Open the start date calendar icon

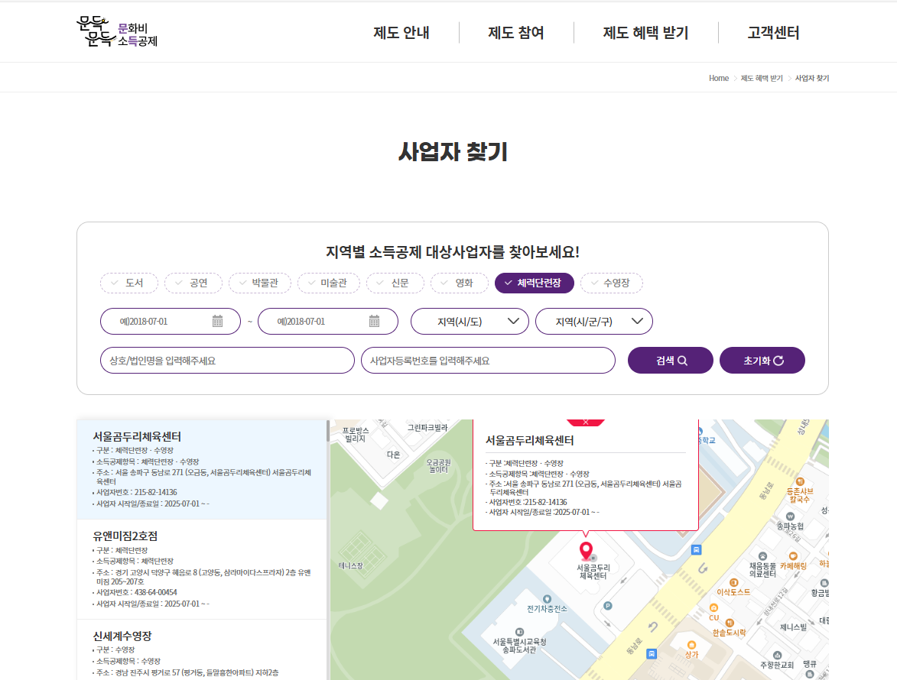217,321
